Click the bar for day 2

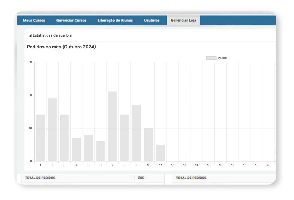click(x=52, y=130)
